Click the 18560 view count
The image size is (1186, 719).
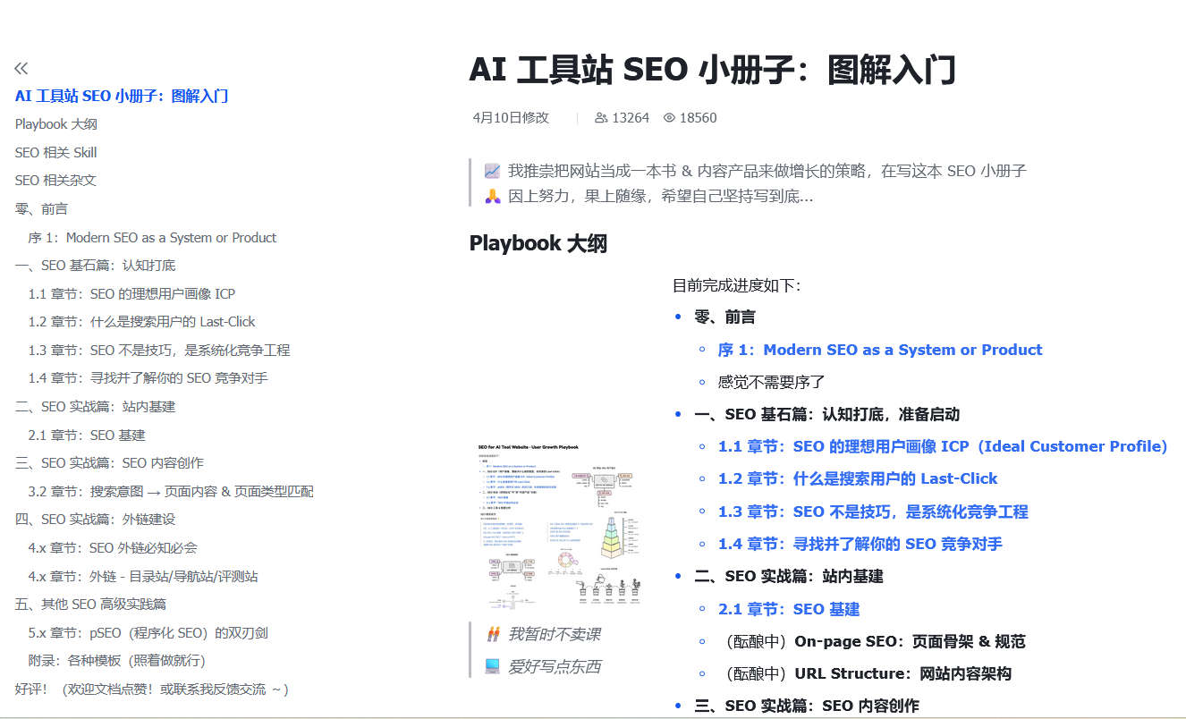[x=699, y=117]
